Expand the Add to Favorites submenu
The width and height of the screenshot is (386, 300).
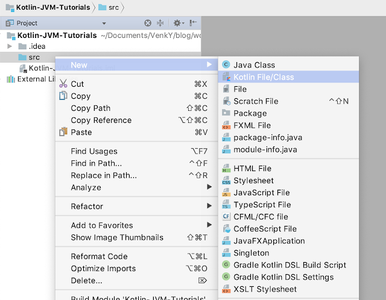[137, 225]
